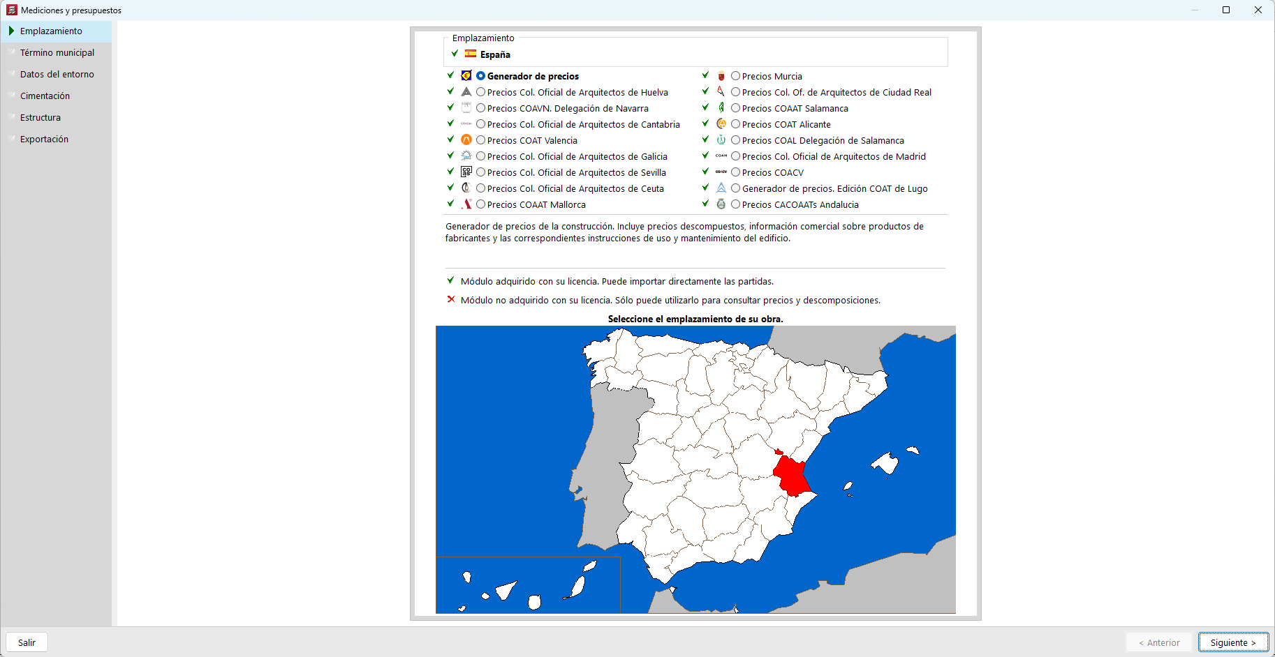Pick the Arquitectos de Ceuta radio button
This screenshot has height=657, width=1275.
point(480,188)
